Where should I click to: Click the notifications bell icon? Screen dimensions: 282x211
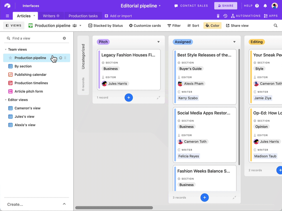265,6
